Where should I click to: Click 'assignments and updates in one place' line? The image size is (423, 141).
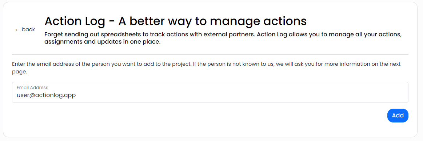[102, 42]
